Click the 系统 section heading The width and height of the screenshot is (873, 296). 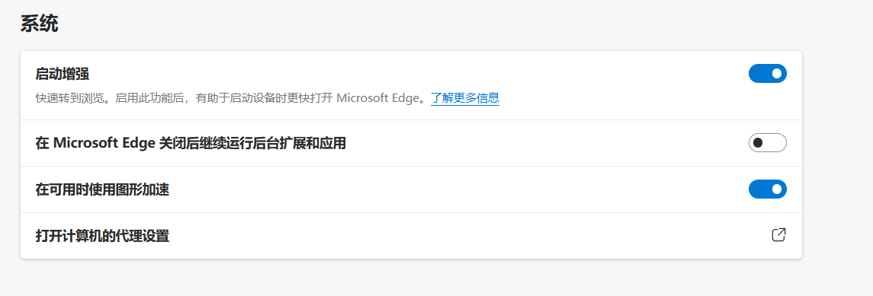39,24
